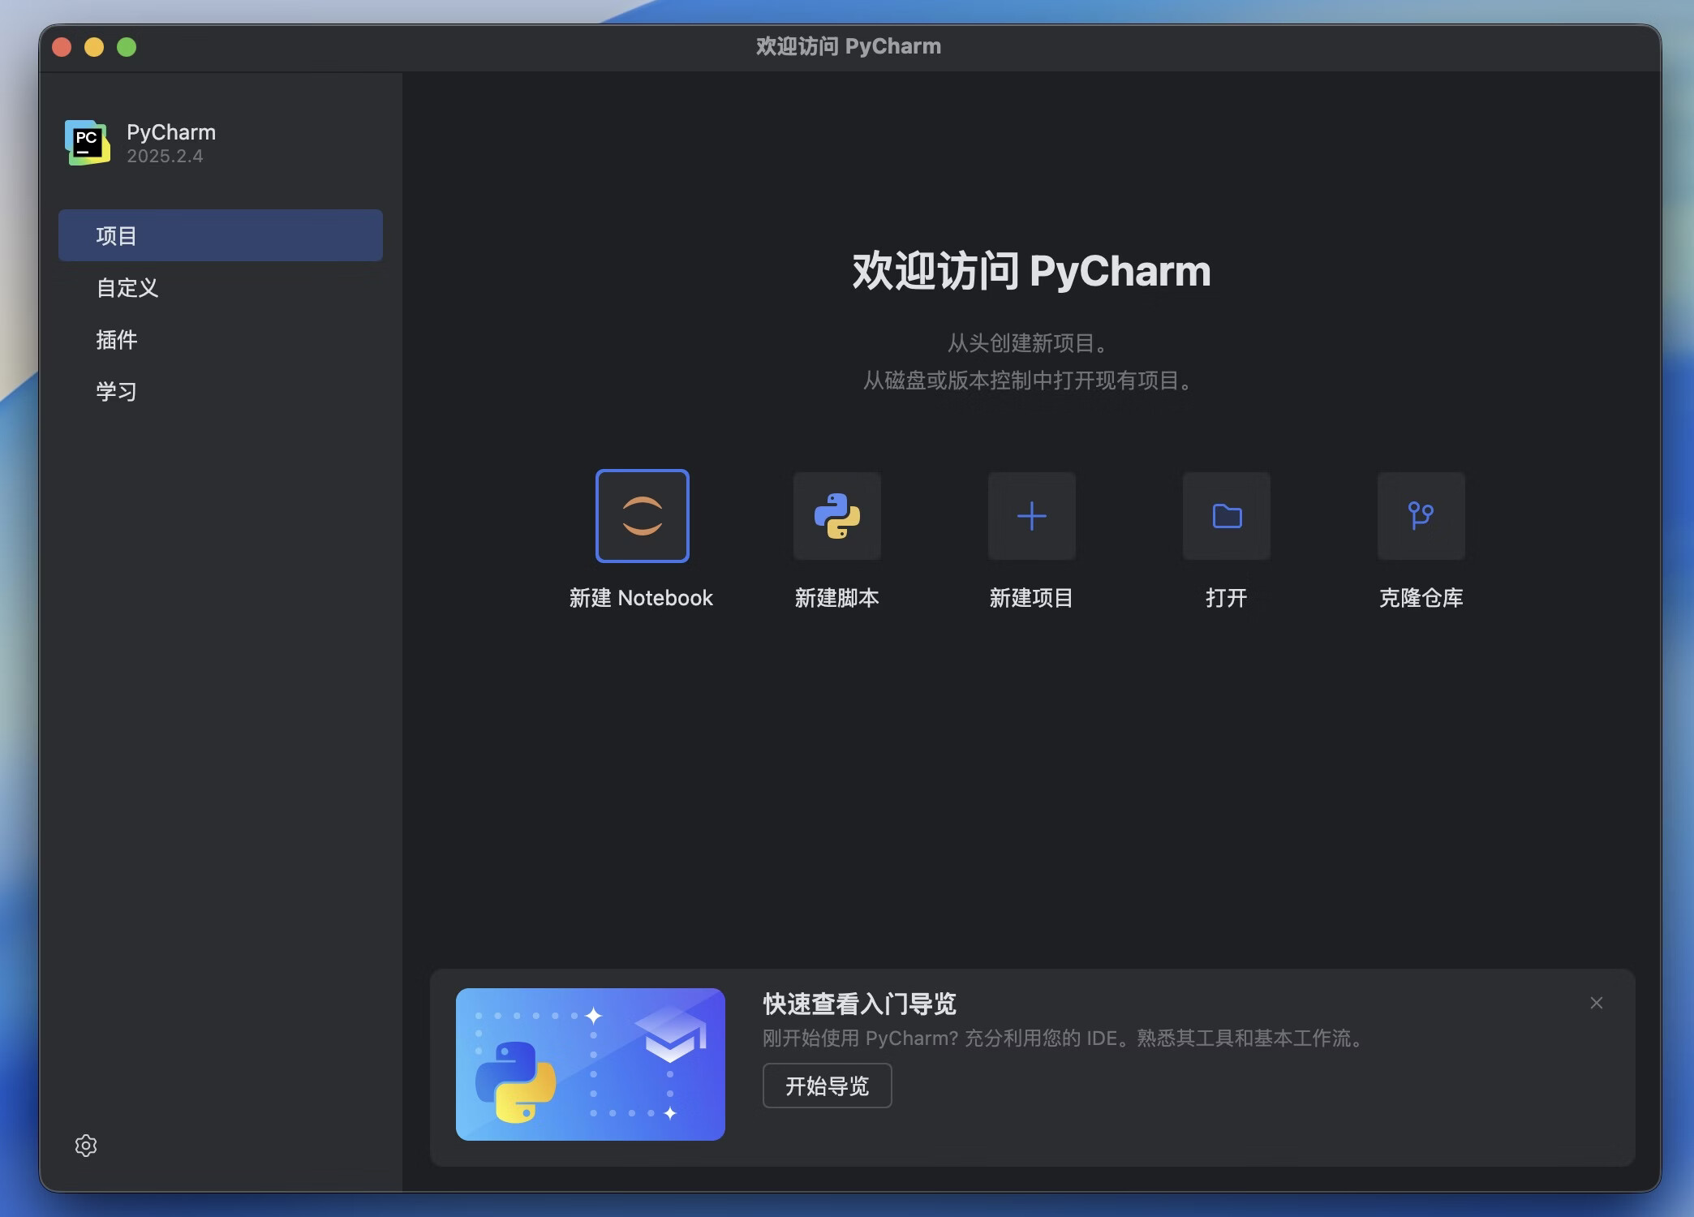The width and height of the screenshot is (1694, 1217).
Task: Dismiss the quick tour banner
Action: (1596, 1003)
